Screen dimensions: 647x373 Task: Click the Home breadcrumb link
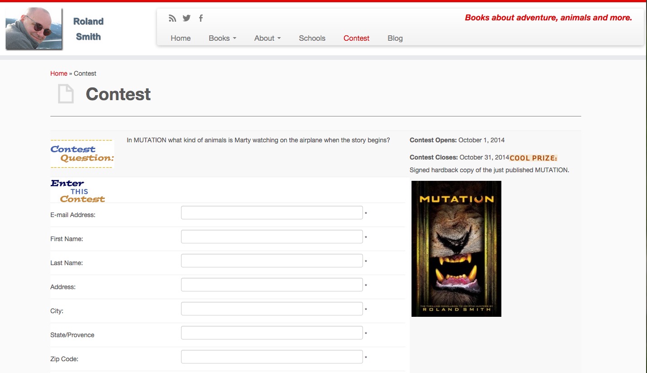point(59,73)
